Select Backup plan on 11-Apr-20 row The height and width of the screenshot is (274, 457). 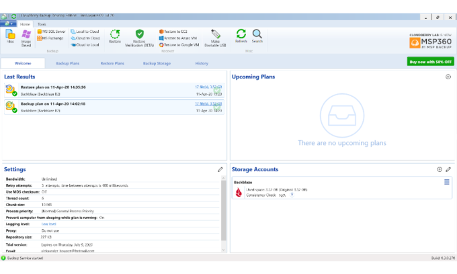coord(114,107)
